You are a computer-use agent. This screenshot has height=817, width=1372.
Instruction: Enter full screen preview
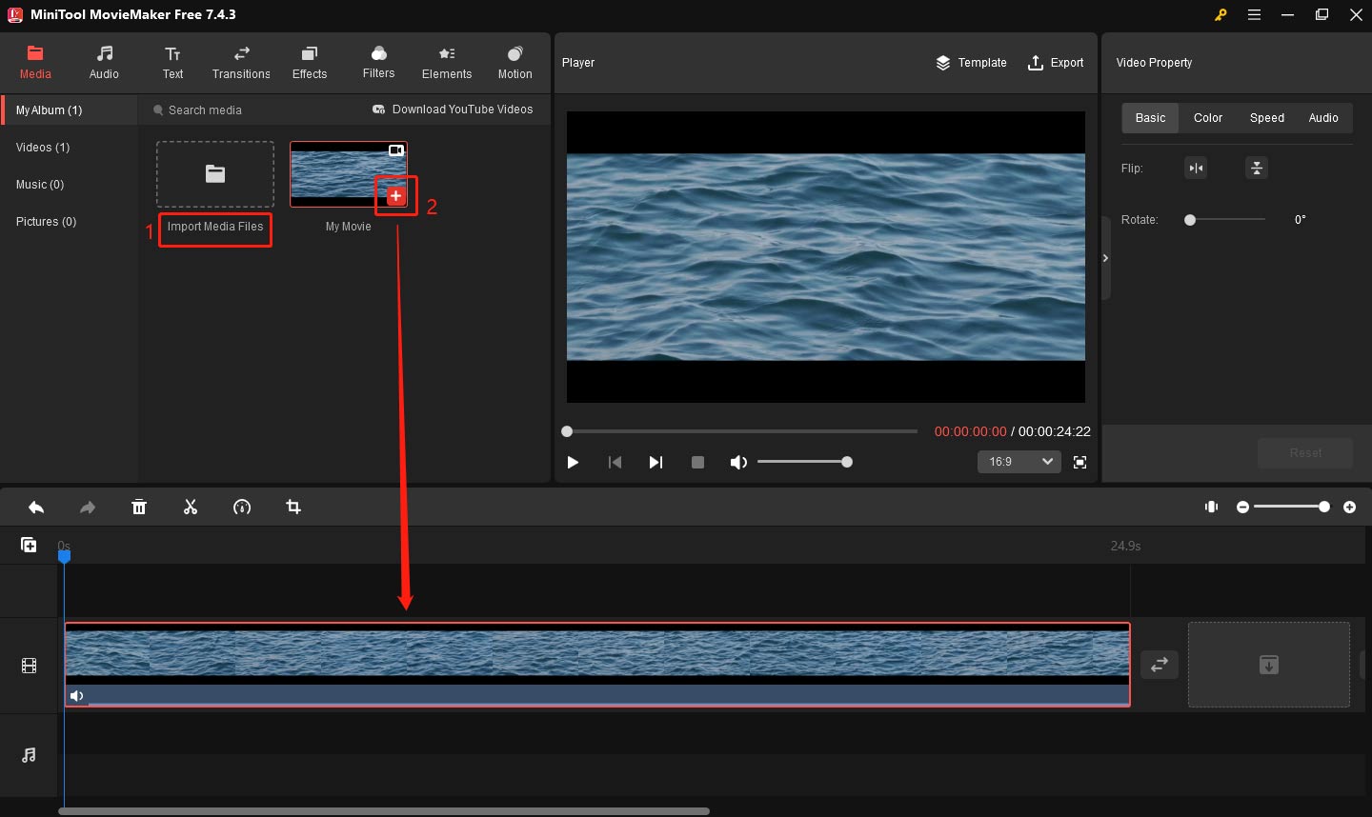pyautogui.click(x=1079, y=462)
